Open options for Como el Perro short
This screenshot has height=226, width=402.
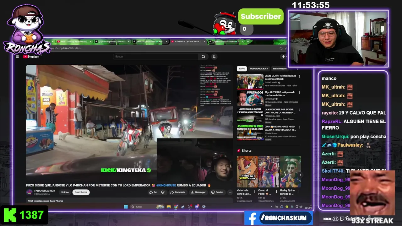coord(276,191)
